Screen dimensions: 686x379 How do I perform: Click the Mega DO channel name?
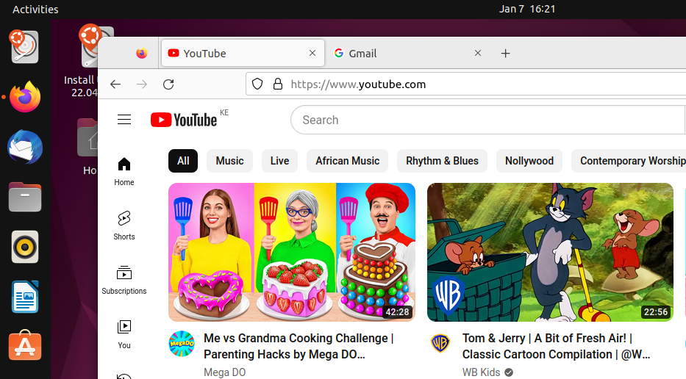[224, 372]
